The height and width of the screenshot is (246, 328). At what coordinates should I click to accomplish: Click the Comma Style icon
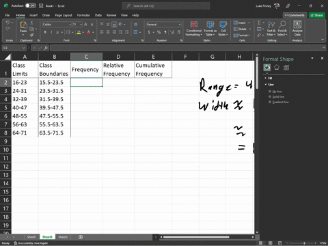(x=165, y=32)
